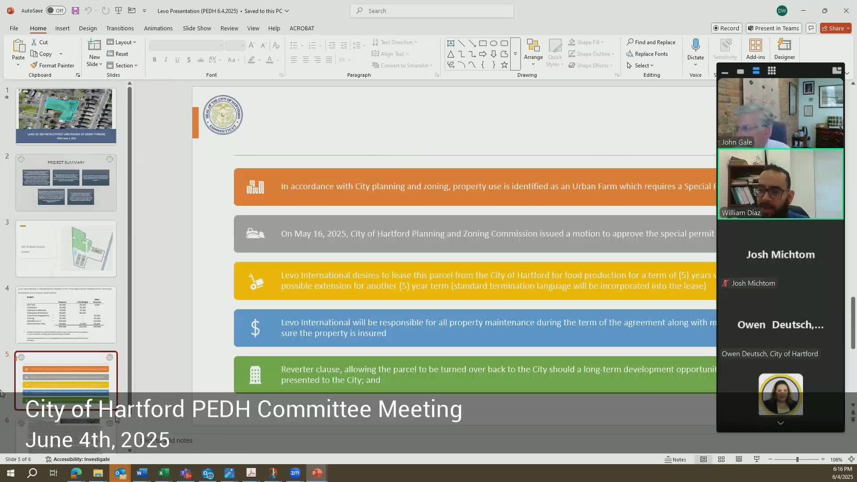This screenshot has height=482, width=857.
Task: Switch to Reading View icon
Action: point(739,459)
